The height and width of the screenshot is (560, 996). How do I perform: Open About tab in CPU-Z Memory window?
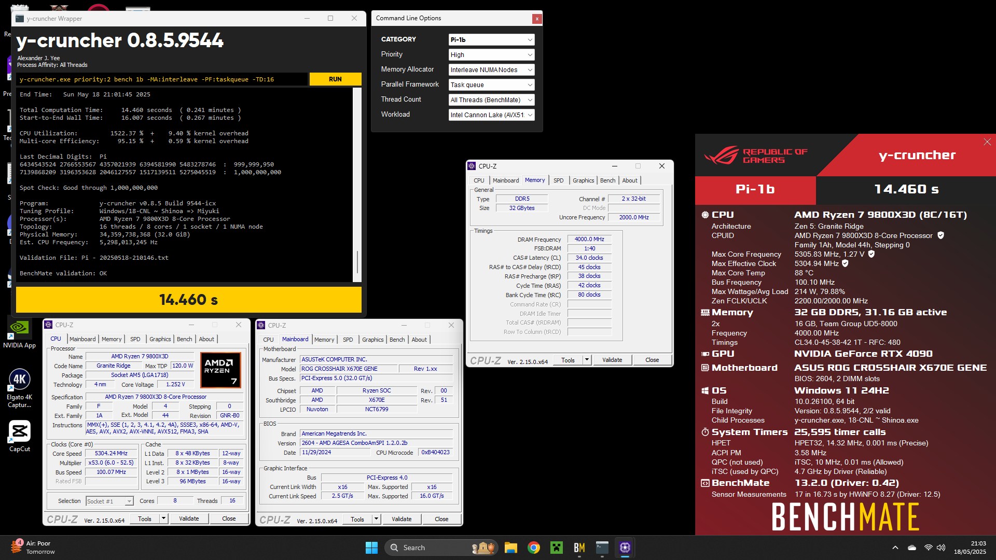(630, 180)
